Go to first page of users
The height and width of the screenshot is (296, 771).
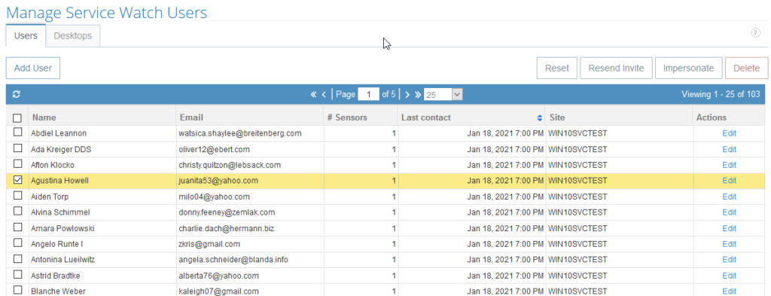[x=313, y=94]
